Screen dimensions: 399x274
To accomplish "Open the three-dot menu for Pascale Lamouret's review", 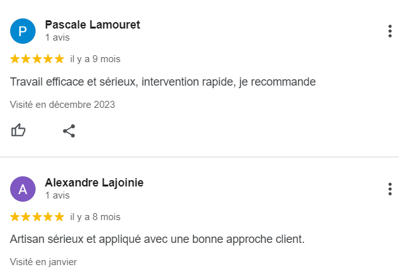I will [x=390, y=31].
